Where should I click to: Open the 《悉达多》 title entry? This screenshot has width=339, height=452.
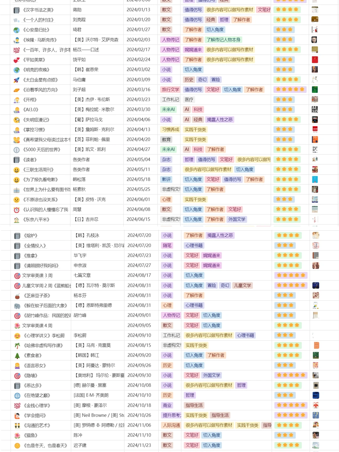[33, 385]
